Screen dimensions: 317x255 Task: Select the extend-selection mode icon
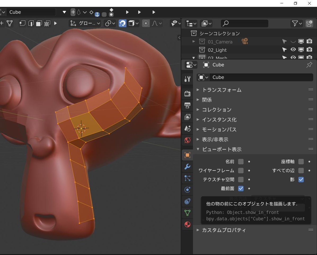pos(31,23)
